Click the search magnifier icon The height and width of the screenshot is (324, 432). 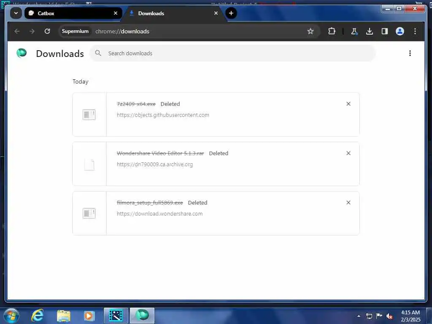[x=98, y=53]
